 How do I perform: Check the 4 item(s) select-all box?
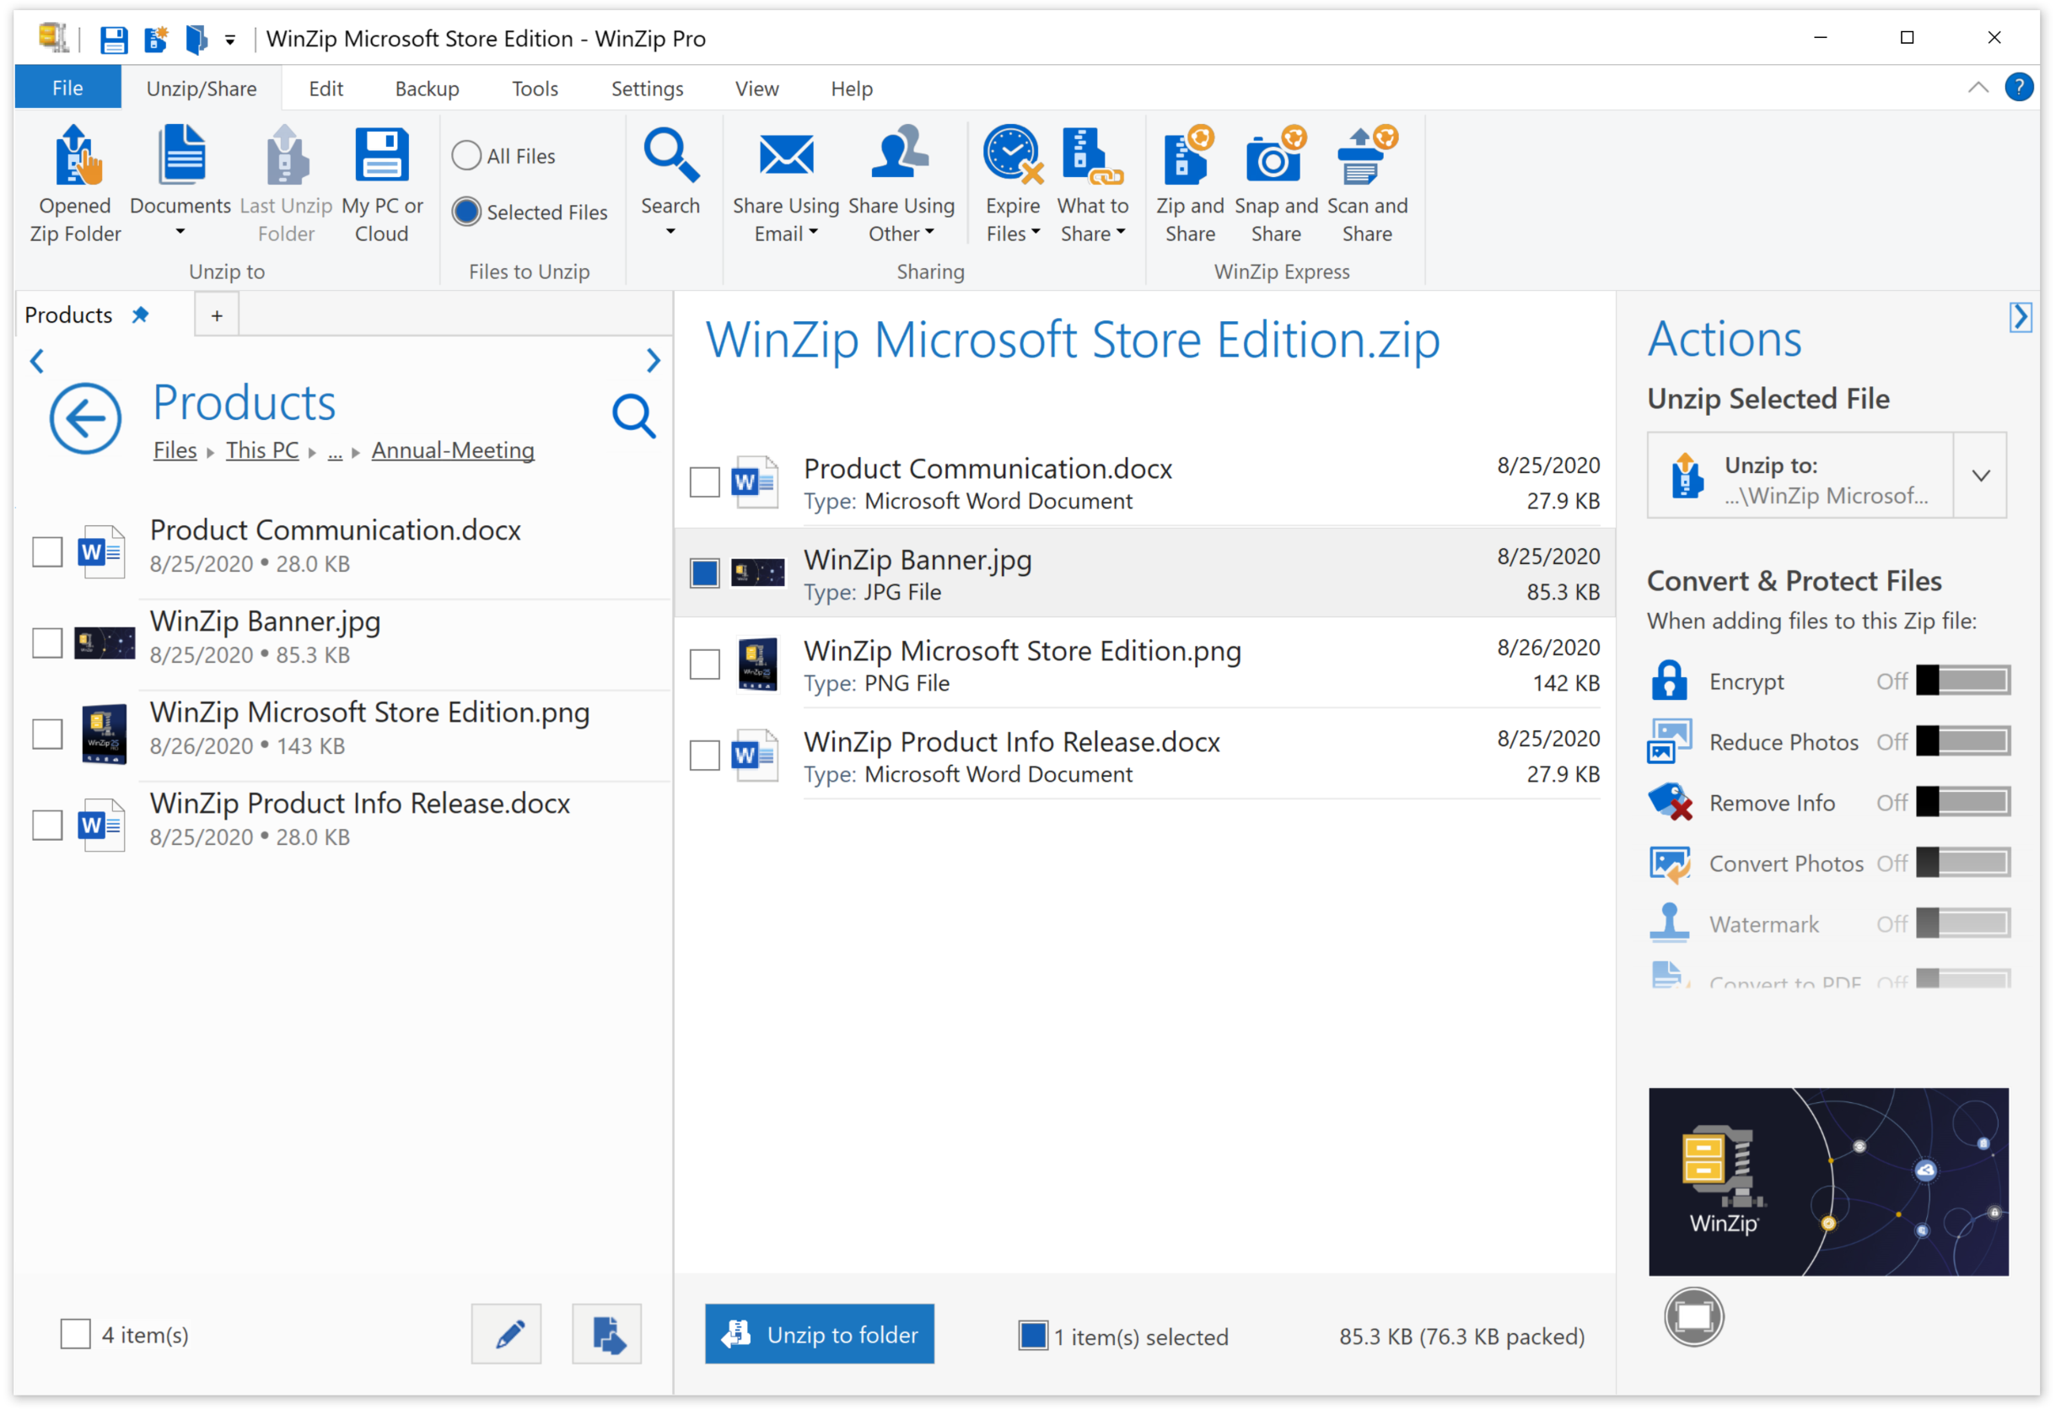[x=75, y=1334]
